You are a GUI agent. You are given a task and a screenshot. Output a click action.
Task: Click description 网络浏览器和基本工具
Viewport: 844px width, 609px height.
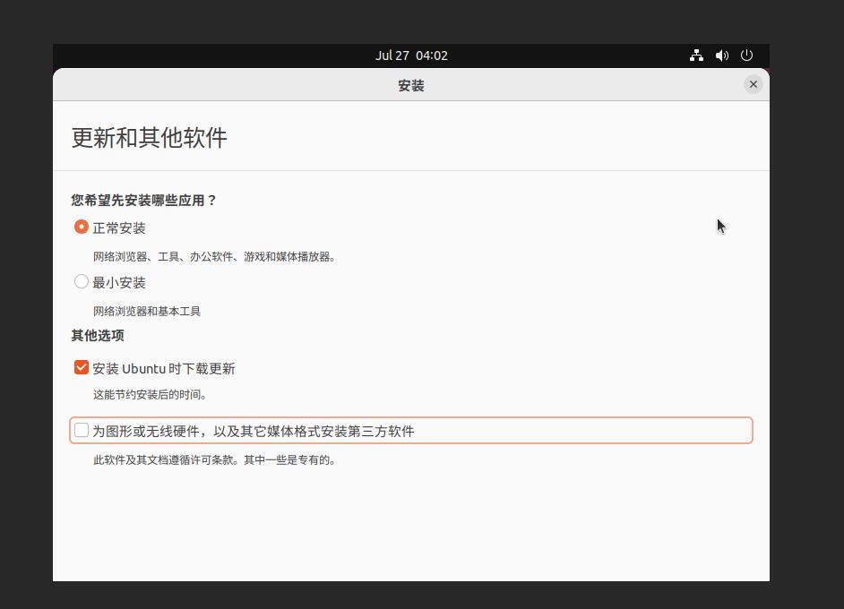point(147,311)
